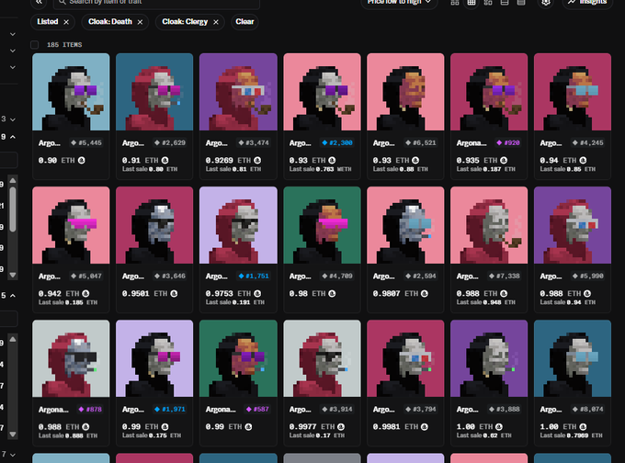
Task: Remove the Cloak: Clergy filter chip
Action: tap(216, 22)
